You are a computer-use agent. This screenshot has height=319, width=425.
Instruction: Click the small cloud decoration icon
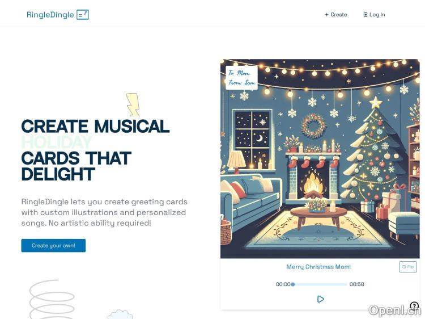[120, 314]
